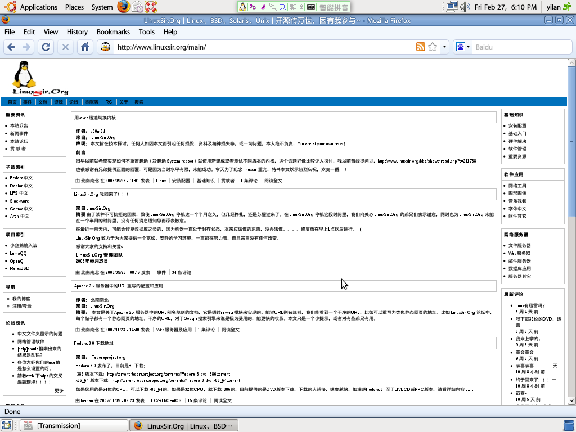Click the Forward arrow button
Viewport: 576px width, 432px height.
pyautogui.click(x=26, y=47)
